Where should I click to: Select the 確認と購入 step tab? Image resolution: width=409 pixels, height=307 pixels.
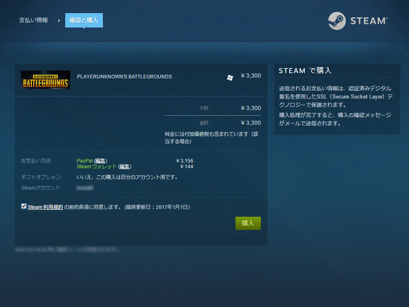tap(84, 20)
